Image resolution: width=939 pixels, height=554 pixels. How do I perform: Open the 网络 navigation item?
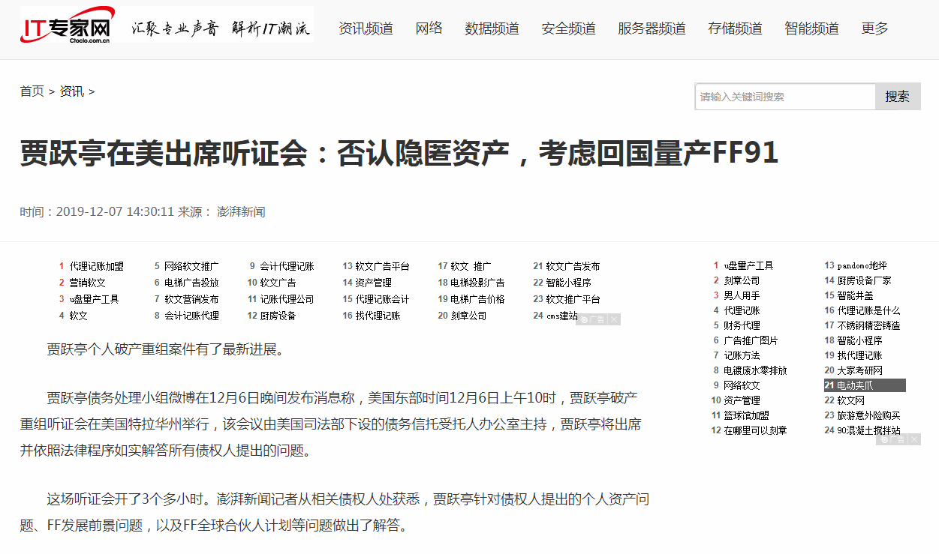click(429, 28)
